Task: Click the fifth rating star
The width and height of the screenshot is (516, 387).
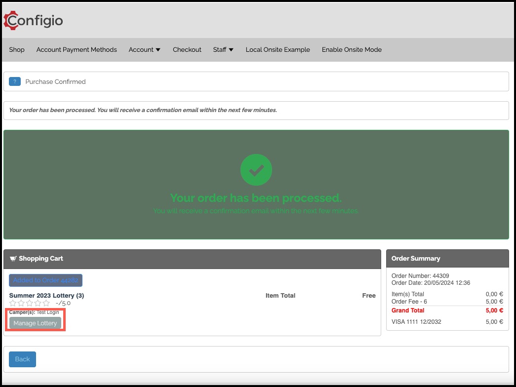Action: pyautogui.click(x=46, y=303)
